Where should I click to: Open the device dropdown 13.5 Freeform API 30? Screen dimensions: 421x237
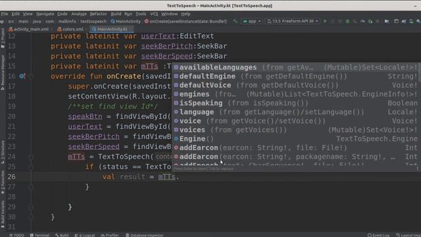coord(293,21)
